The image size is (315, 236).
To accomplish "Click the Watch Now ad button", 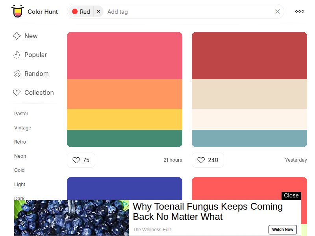I will (x=283, y=229).
